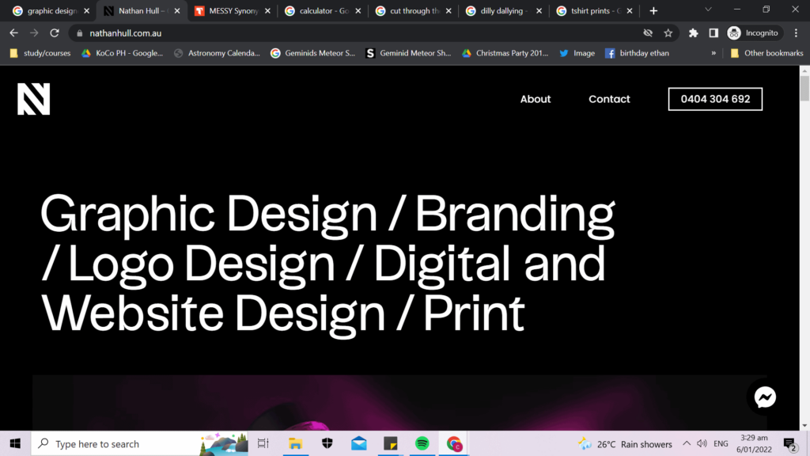This screenshot has height=456, width=810.
Task: Open File Explorer from taskbar
Action: point(295,443)
